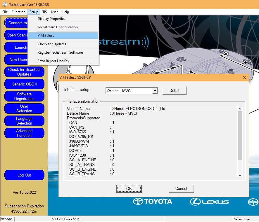Click the Connect to Vehicle button
259x222 pixels.
tap(16, 23)
